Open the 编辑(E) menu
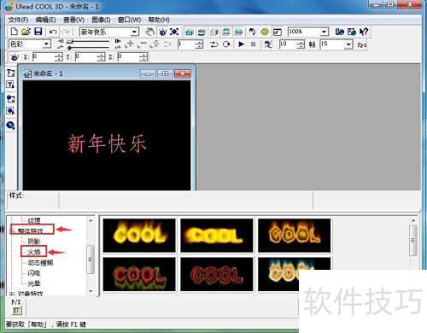This screenshot has height=333, width=427. click(45, 20)
